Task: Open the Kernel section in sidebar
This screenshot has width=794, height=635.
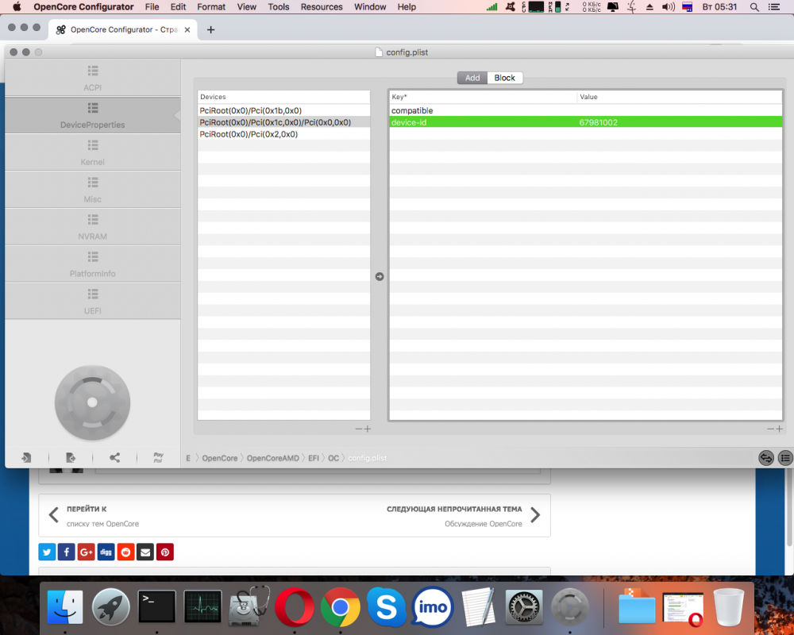Action: coord(93,152)
